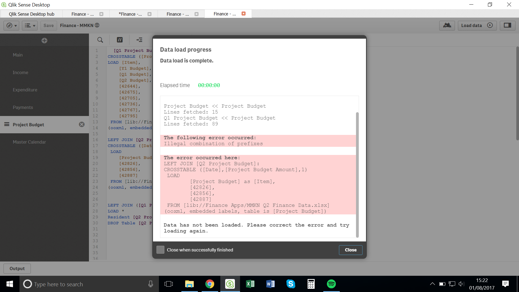Open the Output panel
The width and height of the screenshot is (519, 292).
tap(17, 268)
